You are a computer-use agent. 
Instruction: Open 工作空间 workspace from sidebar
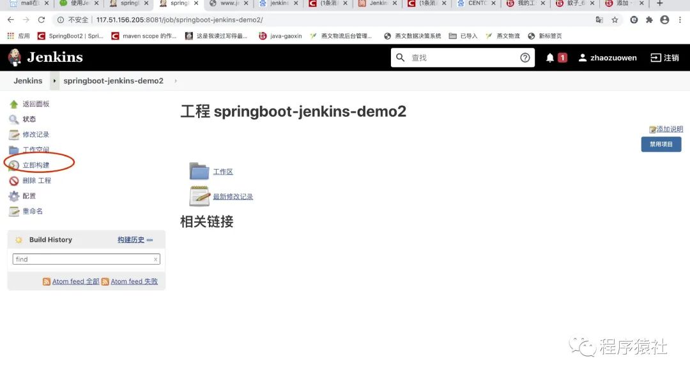36,149
